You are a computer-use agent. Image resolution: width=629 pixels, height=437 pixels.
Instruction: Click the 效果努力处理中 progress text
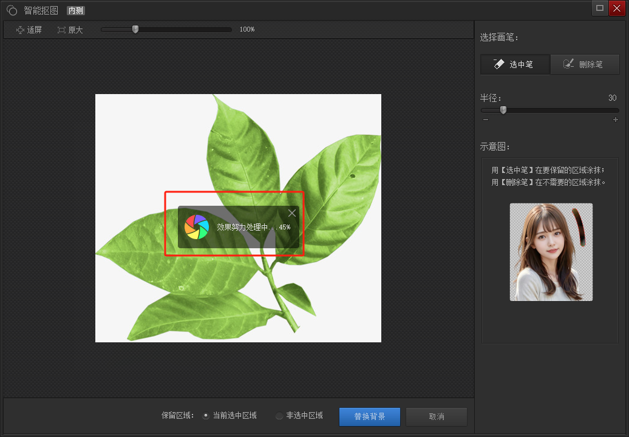(x=254, y=227)
